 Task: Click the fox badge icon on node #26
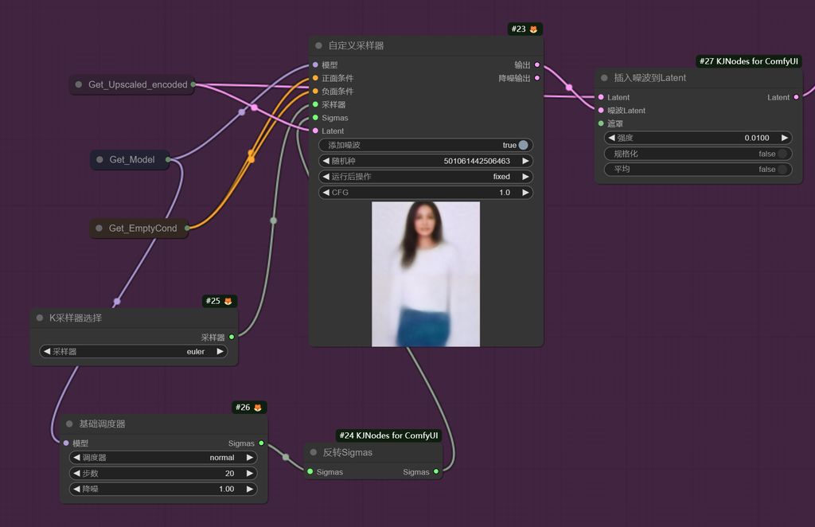click(257, 408)
